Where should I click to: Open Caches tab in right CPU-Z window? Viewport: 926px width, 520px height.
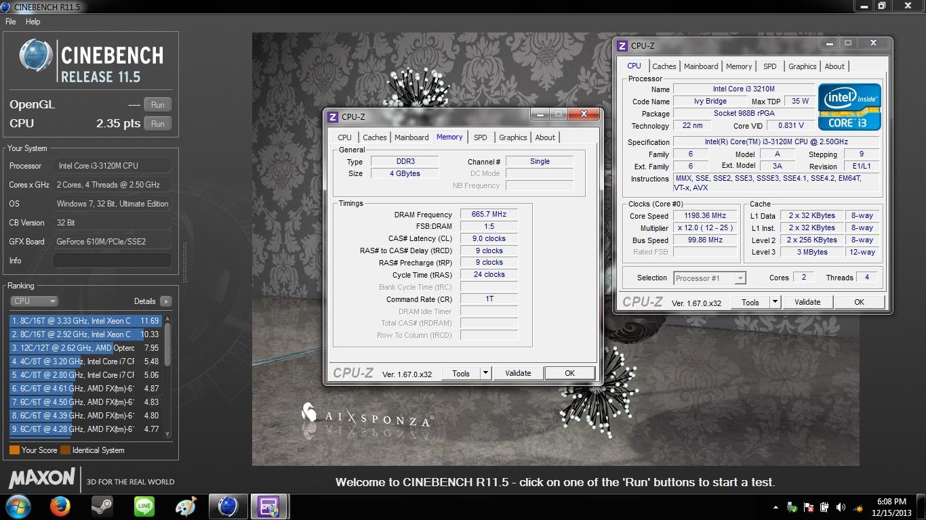point(664,66)
